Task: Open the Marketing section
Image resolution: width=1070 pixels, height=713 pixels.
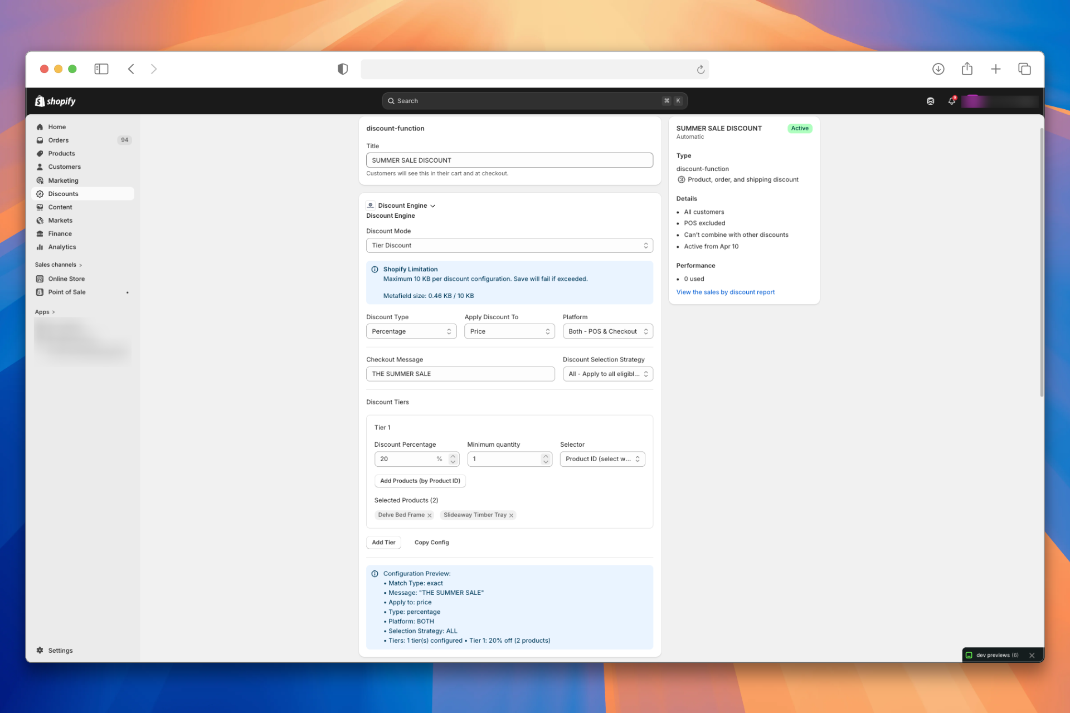Action: tap(64, 180)
